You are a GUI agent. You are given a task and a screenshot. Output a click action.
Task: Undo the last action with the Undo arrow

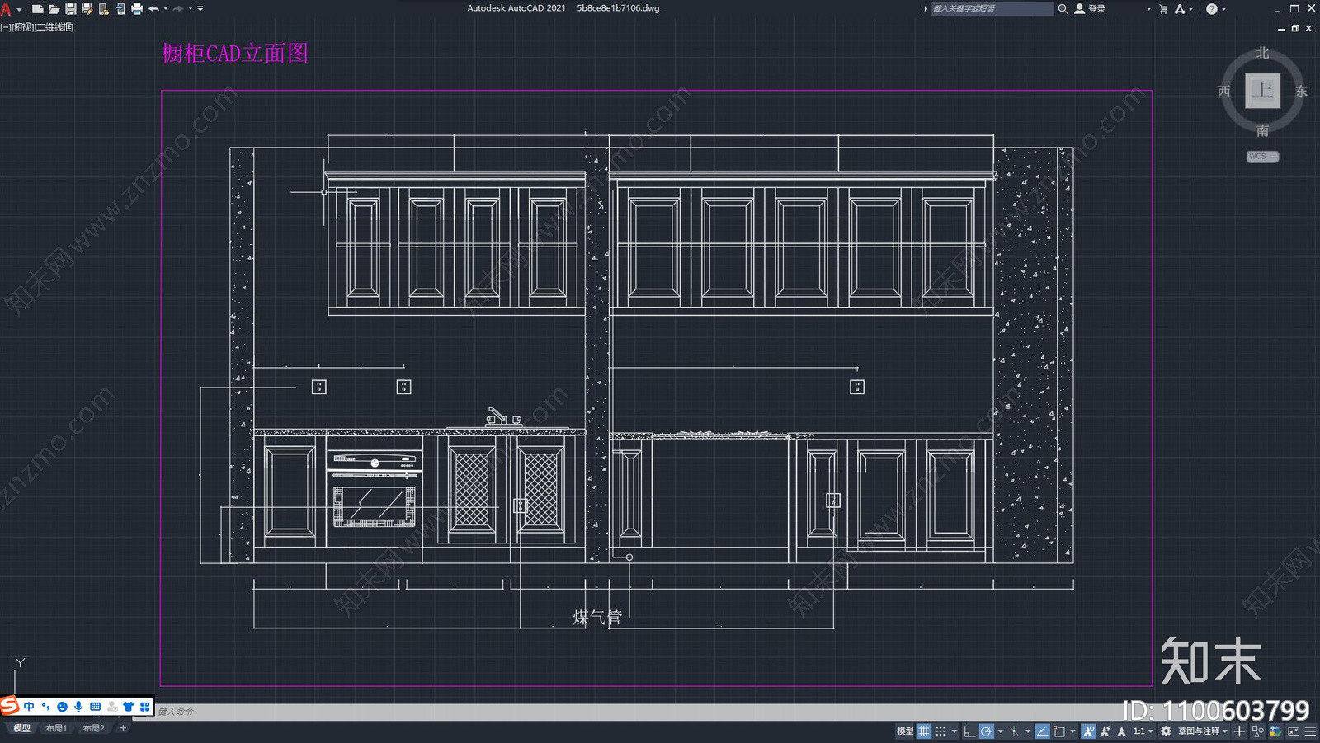click(153, 9)
